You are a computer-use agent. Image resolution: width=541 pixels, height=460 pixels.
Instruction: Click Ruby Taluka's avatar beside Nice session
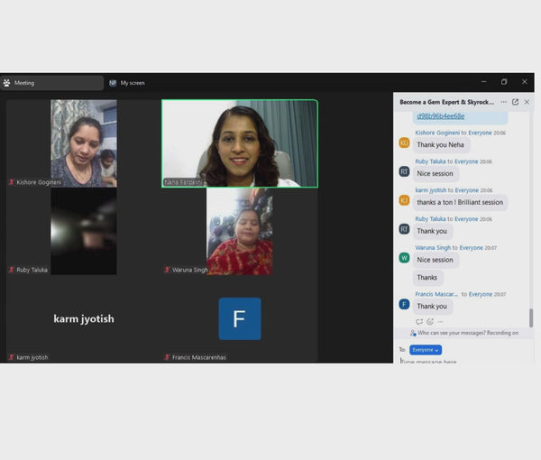pos(404,171)
